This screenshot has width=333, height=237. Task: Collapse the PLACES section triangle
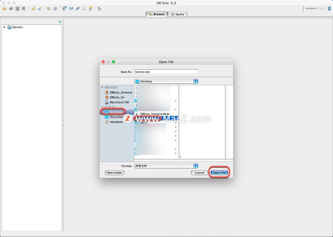coord(102,107)
